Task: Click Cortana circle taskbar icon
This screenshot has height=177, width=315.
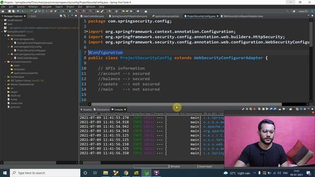Action: click(x=85, y=173)
